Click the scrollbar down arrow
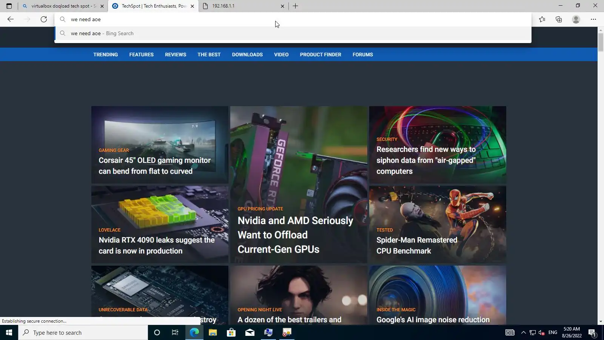The width and height of the screenshot is (604, 340). [601, 321]
